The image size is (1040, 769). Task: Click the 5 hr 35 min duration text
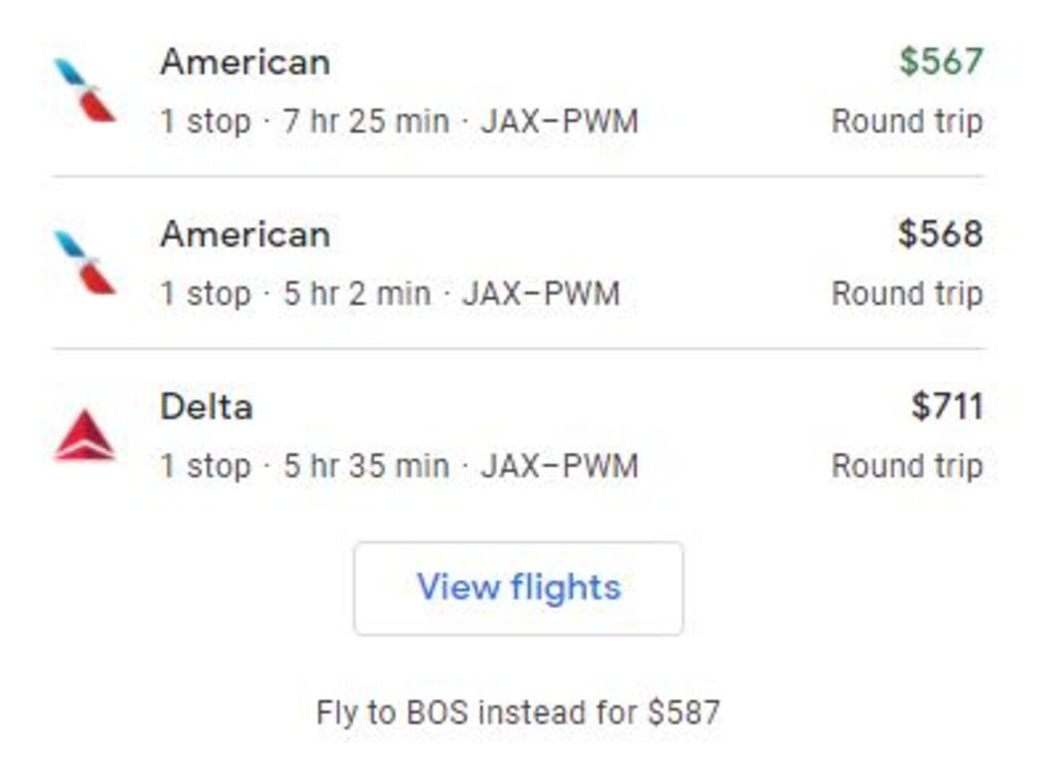tap(365, 466)
